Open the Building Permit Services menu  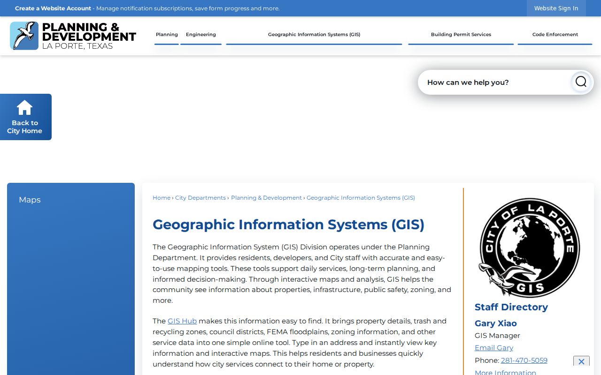pos(461,35)
